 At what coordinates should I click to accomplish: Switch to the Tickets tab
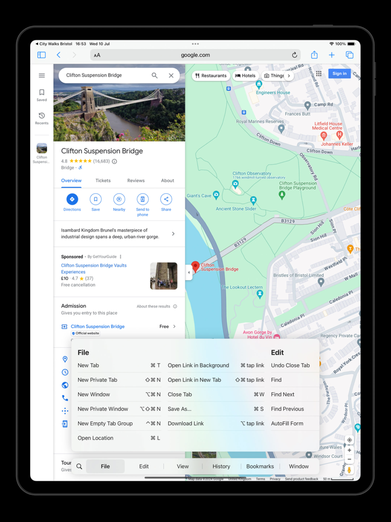click(103, 181)
